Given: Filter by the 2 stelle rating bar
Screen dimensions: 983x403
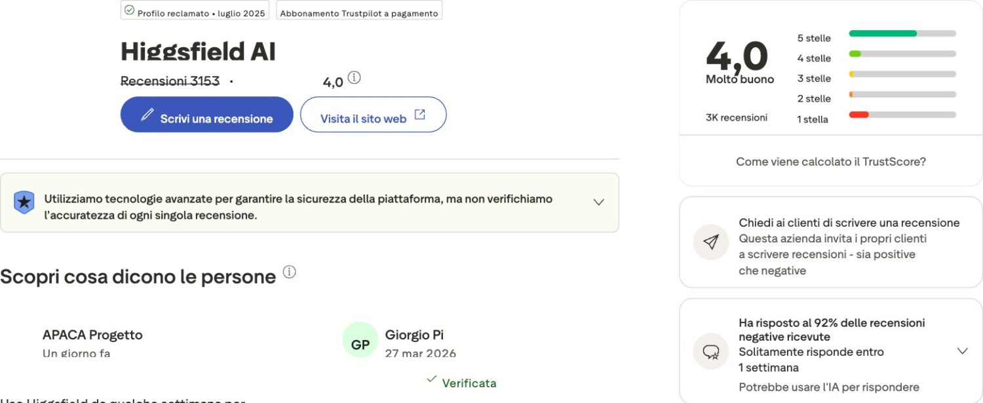Looking at the screenshot, I should pos(902,94).
